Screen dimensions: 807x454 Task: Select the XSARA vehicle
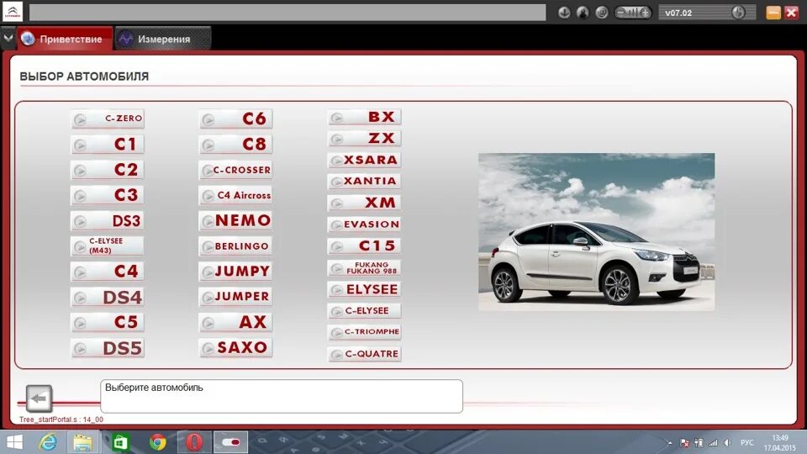click(x=364, y=160)
